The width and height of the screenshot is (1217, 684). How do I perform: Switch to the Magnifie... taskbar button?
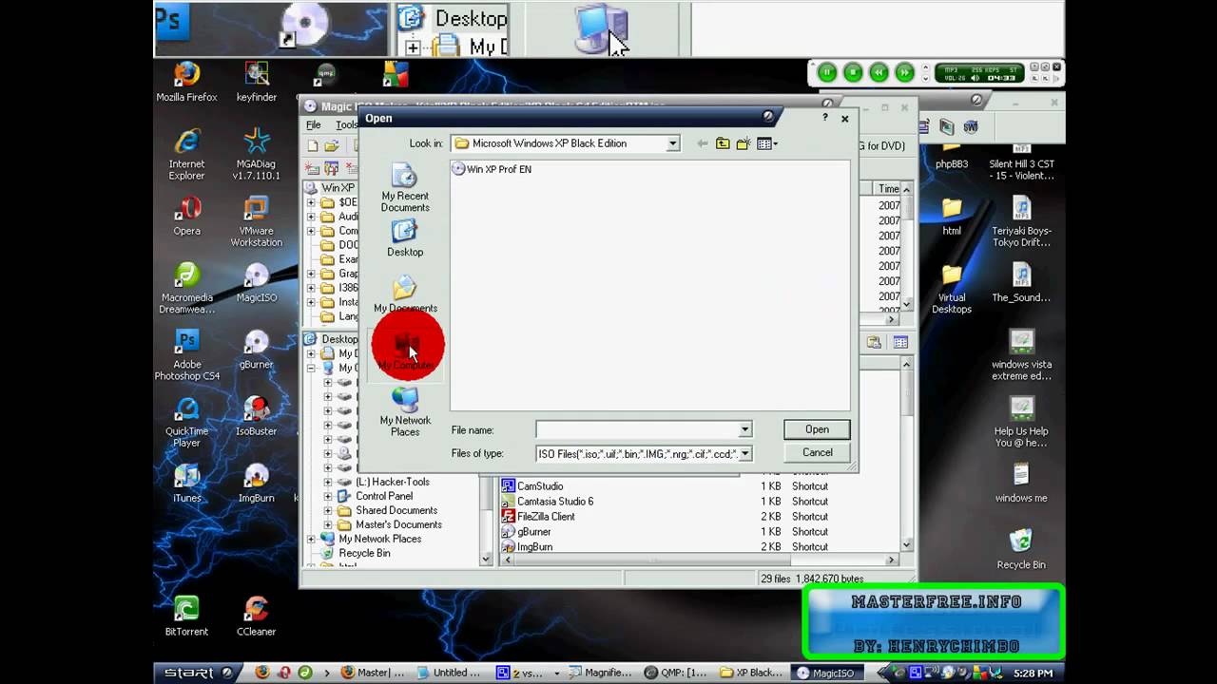600,673
